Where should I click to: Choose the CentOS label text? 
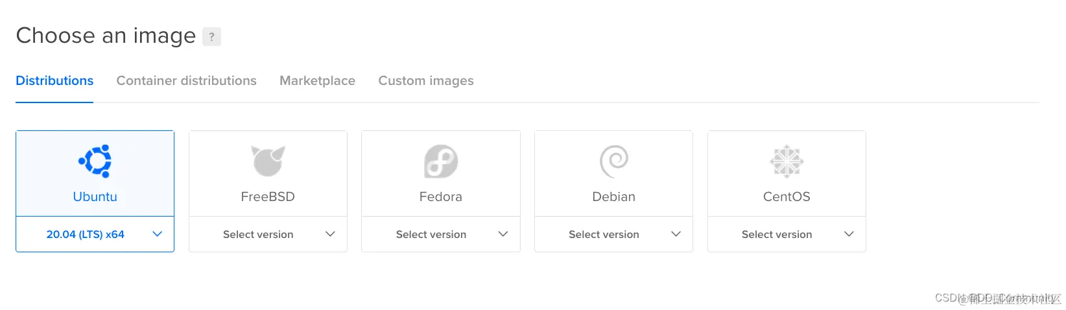(x=787, y=197)
